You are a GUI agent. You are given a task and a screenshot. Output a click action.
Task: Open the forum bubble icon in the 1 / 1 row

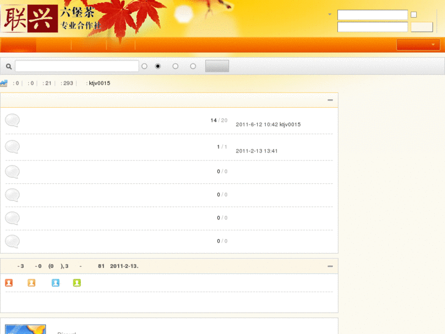pyautogui.click(x=12, y=146)
